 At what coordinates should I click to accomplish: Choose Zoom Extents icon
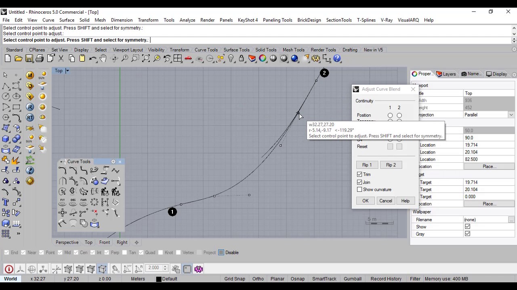click(146, 59)
